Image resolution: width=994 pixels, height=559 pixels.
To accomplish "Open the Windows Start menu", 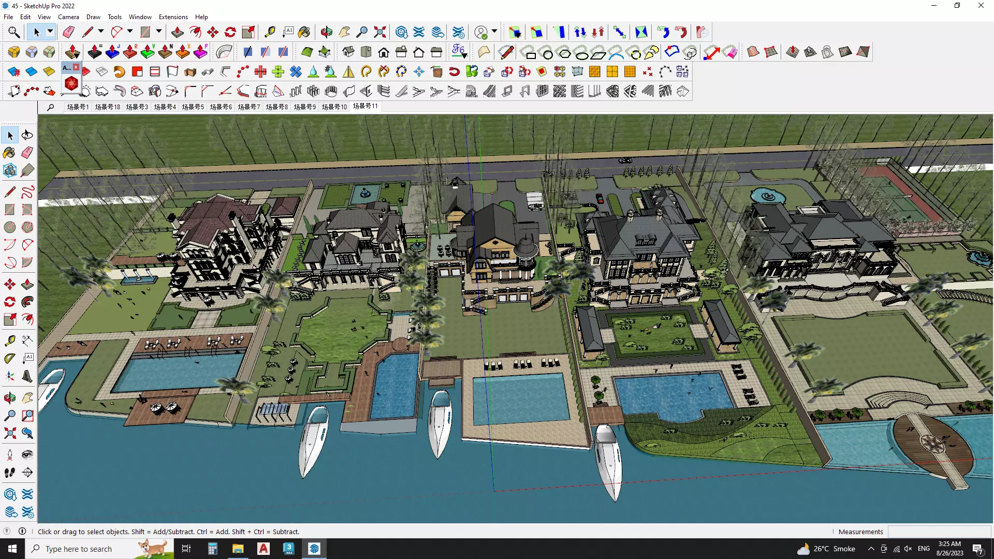I will (12, 549).
